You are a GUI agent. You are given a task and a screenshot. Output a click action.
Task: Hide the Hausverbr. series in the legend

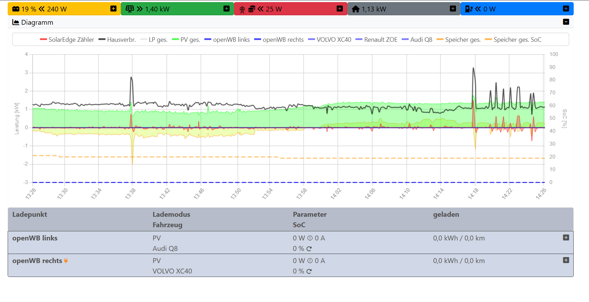pos(117,40)
